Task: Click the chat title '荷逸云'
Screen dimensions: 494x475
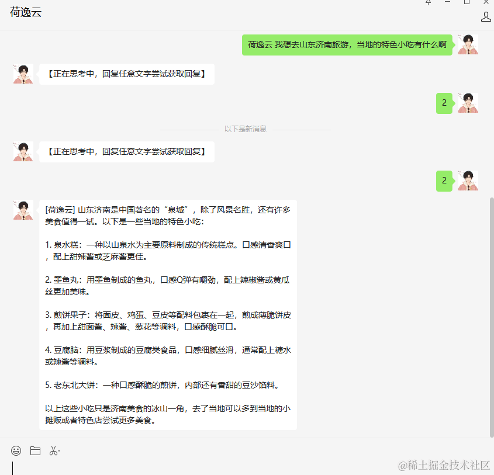Action: point(26,12)
